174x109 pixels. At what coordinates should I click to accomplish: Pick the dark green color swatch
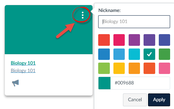(164, 54)
